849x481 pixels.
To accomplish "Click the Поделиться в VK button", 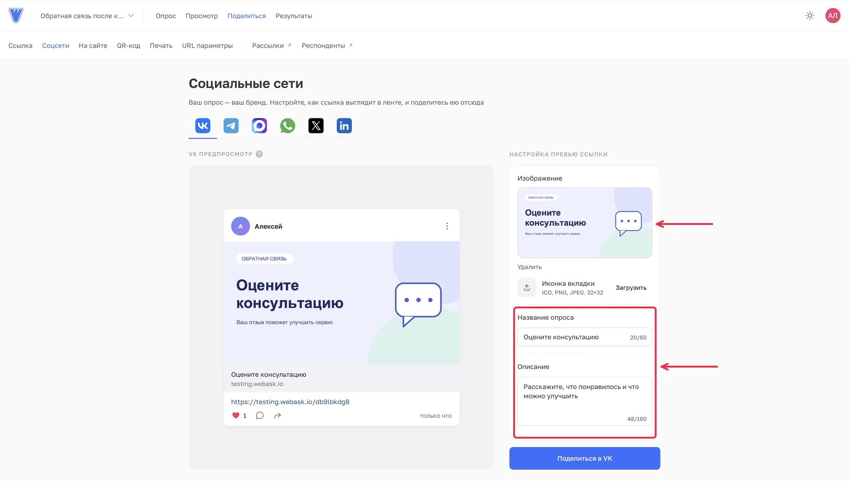I will pyautogui.click(x=585, y=458).
